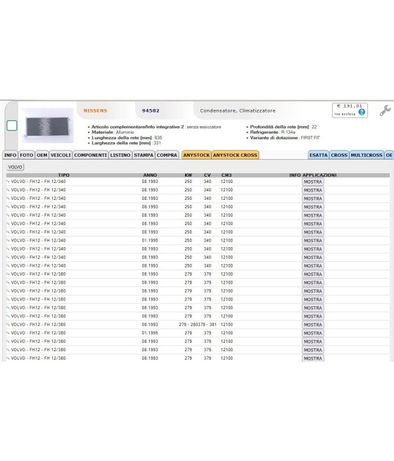Click the blue help question mark icon

[362, 112]
